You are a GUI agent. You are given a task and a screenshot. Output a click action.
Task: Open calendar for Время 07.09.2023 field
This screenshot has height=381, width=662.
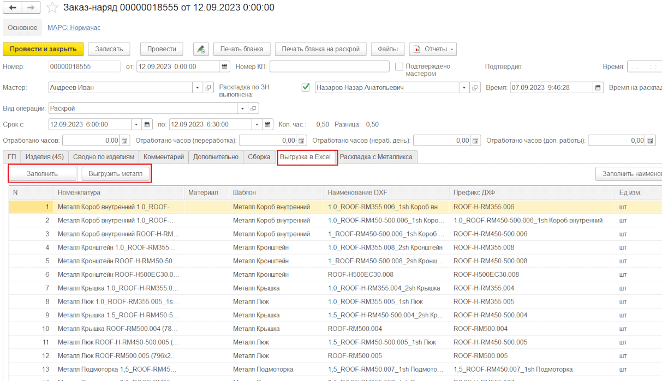[x=597, y=88]
